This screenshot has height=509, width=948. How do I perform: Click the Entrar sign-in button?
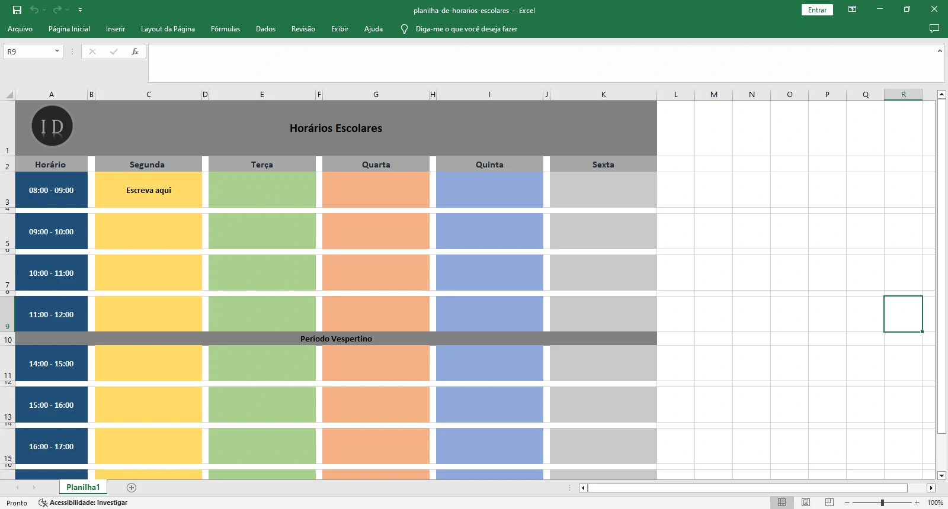tap(817, 10)
